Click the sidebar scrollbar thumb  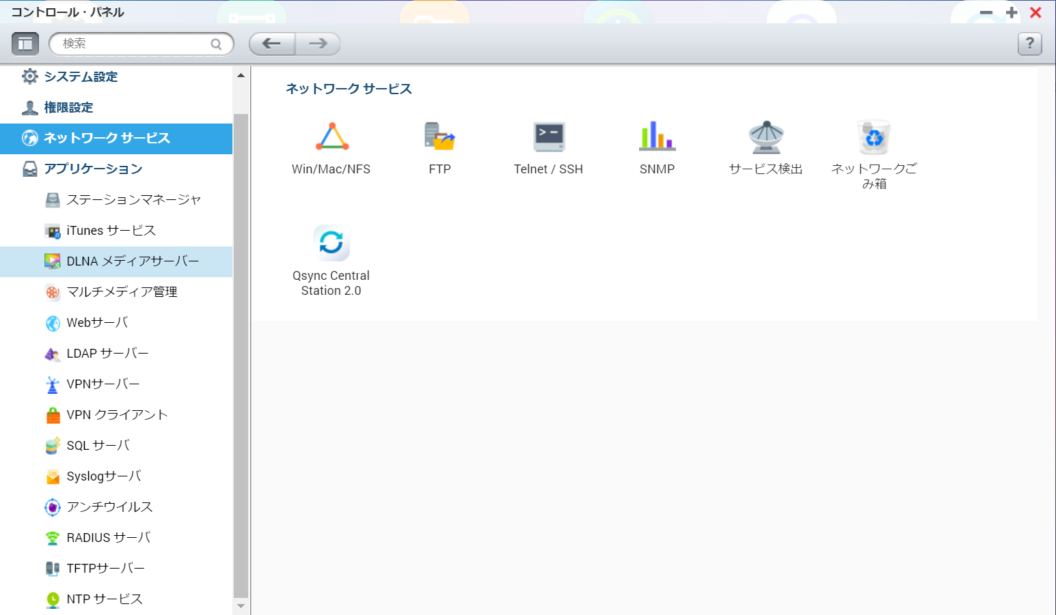point(241,355)
